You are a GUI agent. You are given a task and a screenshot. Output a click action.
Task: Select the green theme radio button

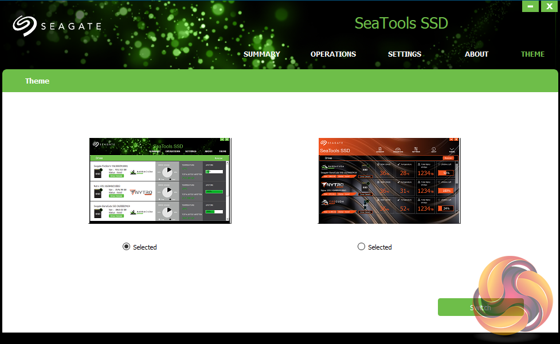click(x=126, y=247)
